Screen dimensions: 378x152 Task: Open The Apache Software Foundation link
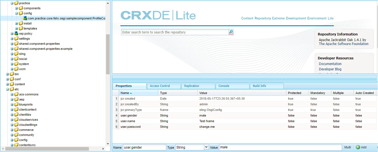tap(344, 44)
